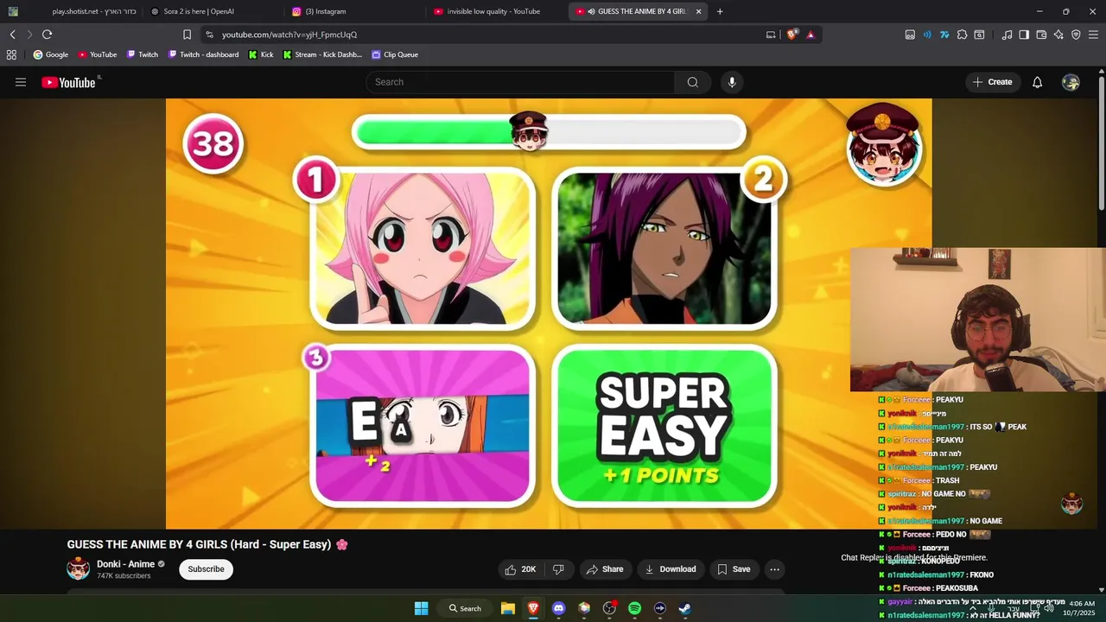Open the YouTube account avatar menu
Screen dimensions: 1106x622
point(1071,82)
